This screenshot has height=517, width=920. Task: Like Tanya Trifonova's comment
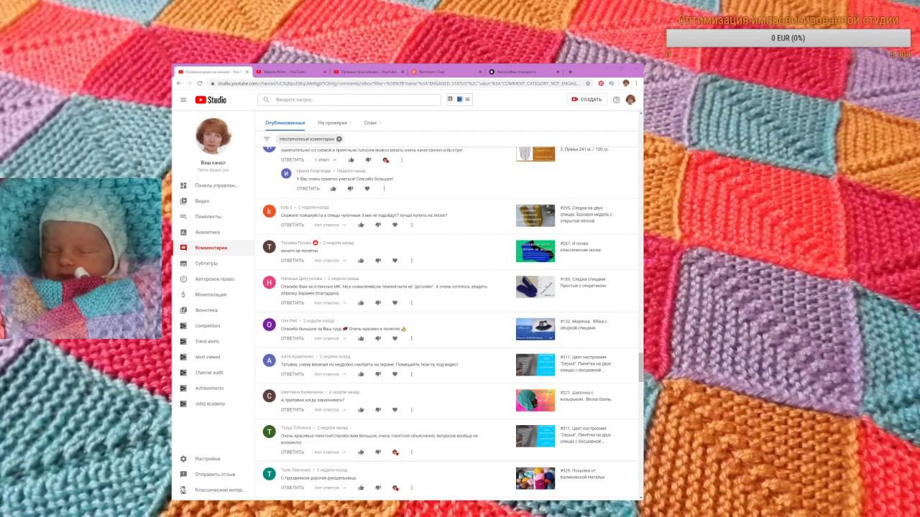361,452
